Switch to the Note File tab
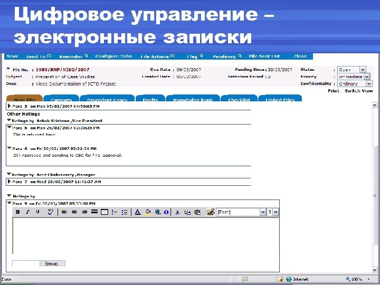The width and height of the screenshot is (380, 285). pyautogui.click(x=24, y=98)
